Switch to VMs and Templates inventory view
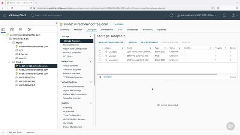The image size is (240, 135). point(12,29)
